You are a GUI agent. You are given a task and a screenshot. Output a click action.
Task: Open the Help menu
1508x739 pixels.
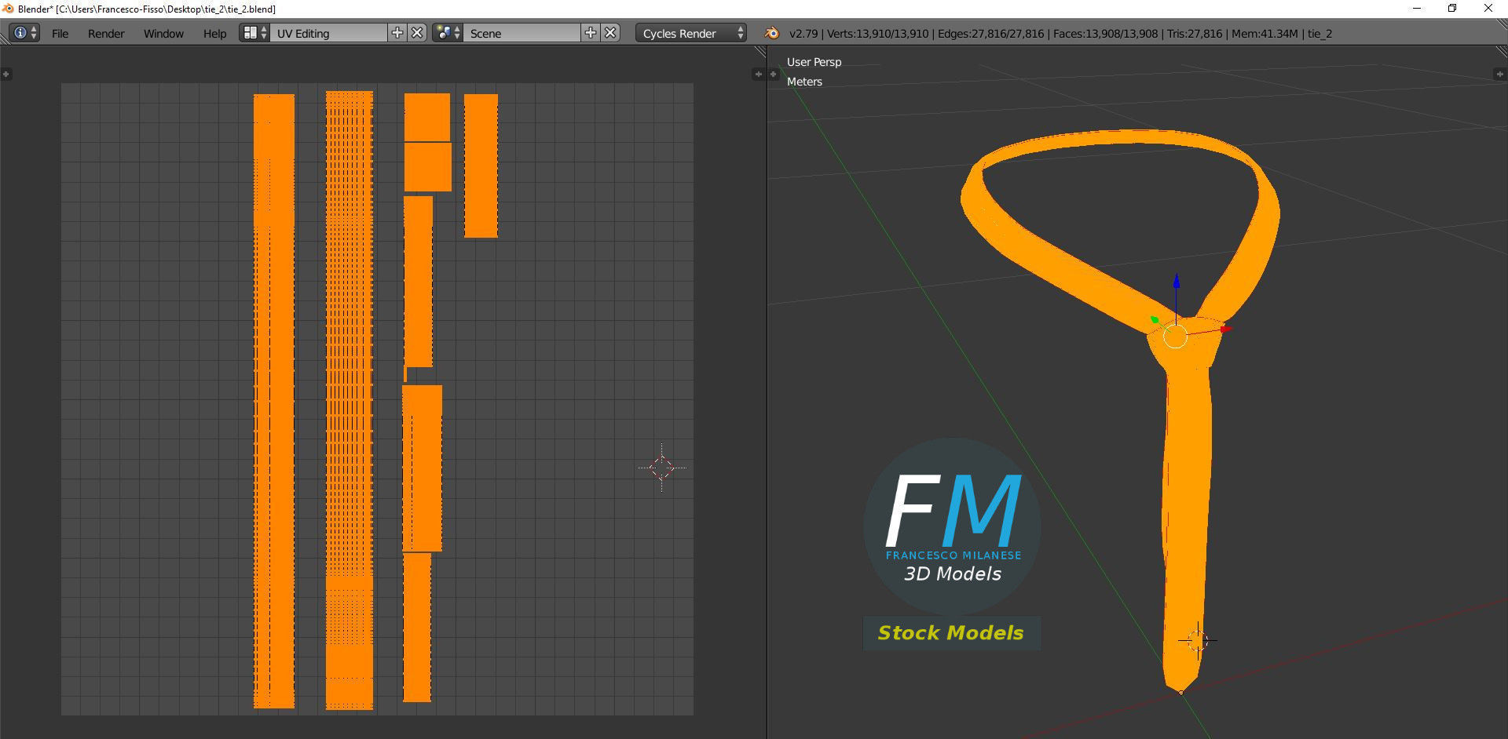pos(214,34)
